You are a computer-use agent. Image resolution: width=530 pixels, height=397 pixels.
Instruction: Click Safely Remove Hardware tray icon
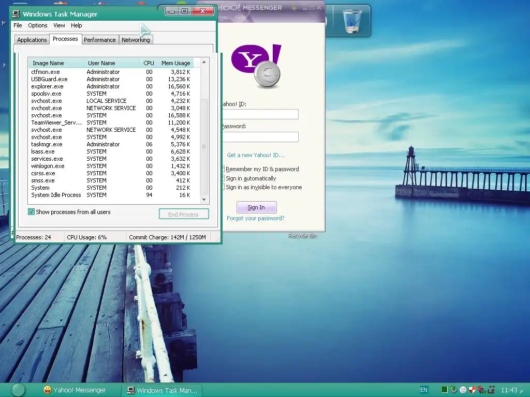[453, 390]
